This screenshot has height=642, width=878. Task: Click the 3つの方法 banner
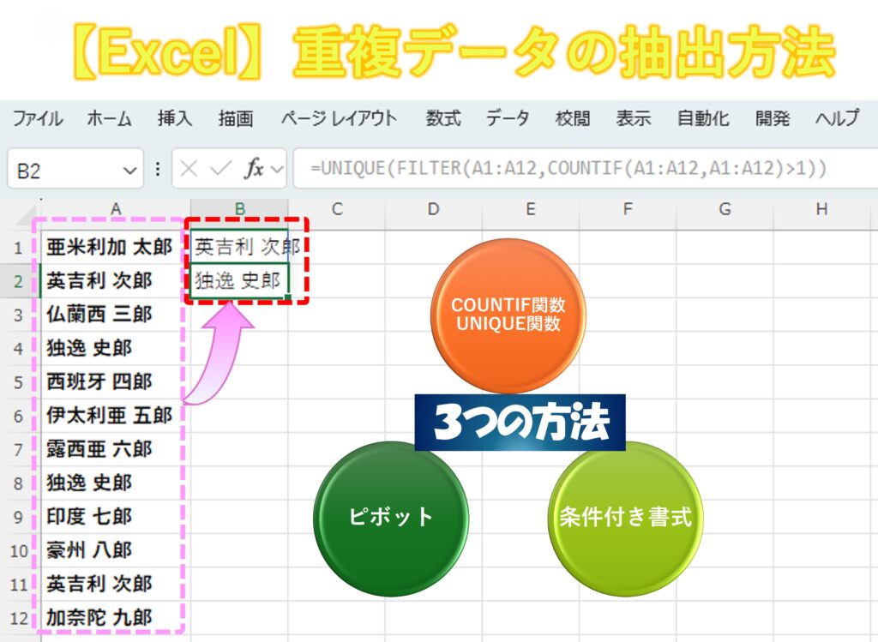click(520, 422)
